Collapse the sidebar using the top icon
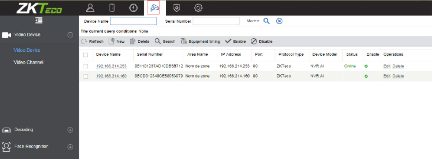The image size is (432, 159). [x=39, y=21]
